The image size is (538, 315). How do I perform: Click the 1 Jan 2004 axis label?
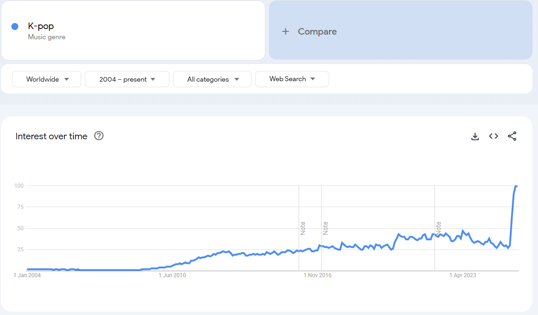(x=27, y=275)
